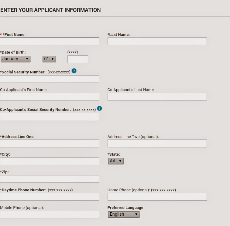Focus the Co-Applicant's First Name field
The width and height of the screenshot is (230, 226).
point(50,97)
